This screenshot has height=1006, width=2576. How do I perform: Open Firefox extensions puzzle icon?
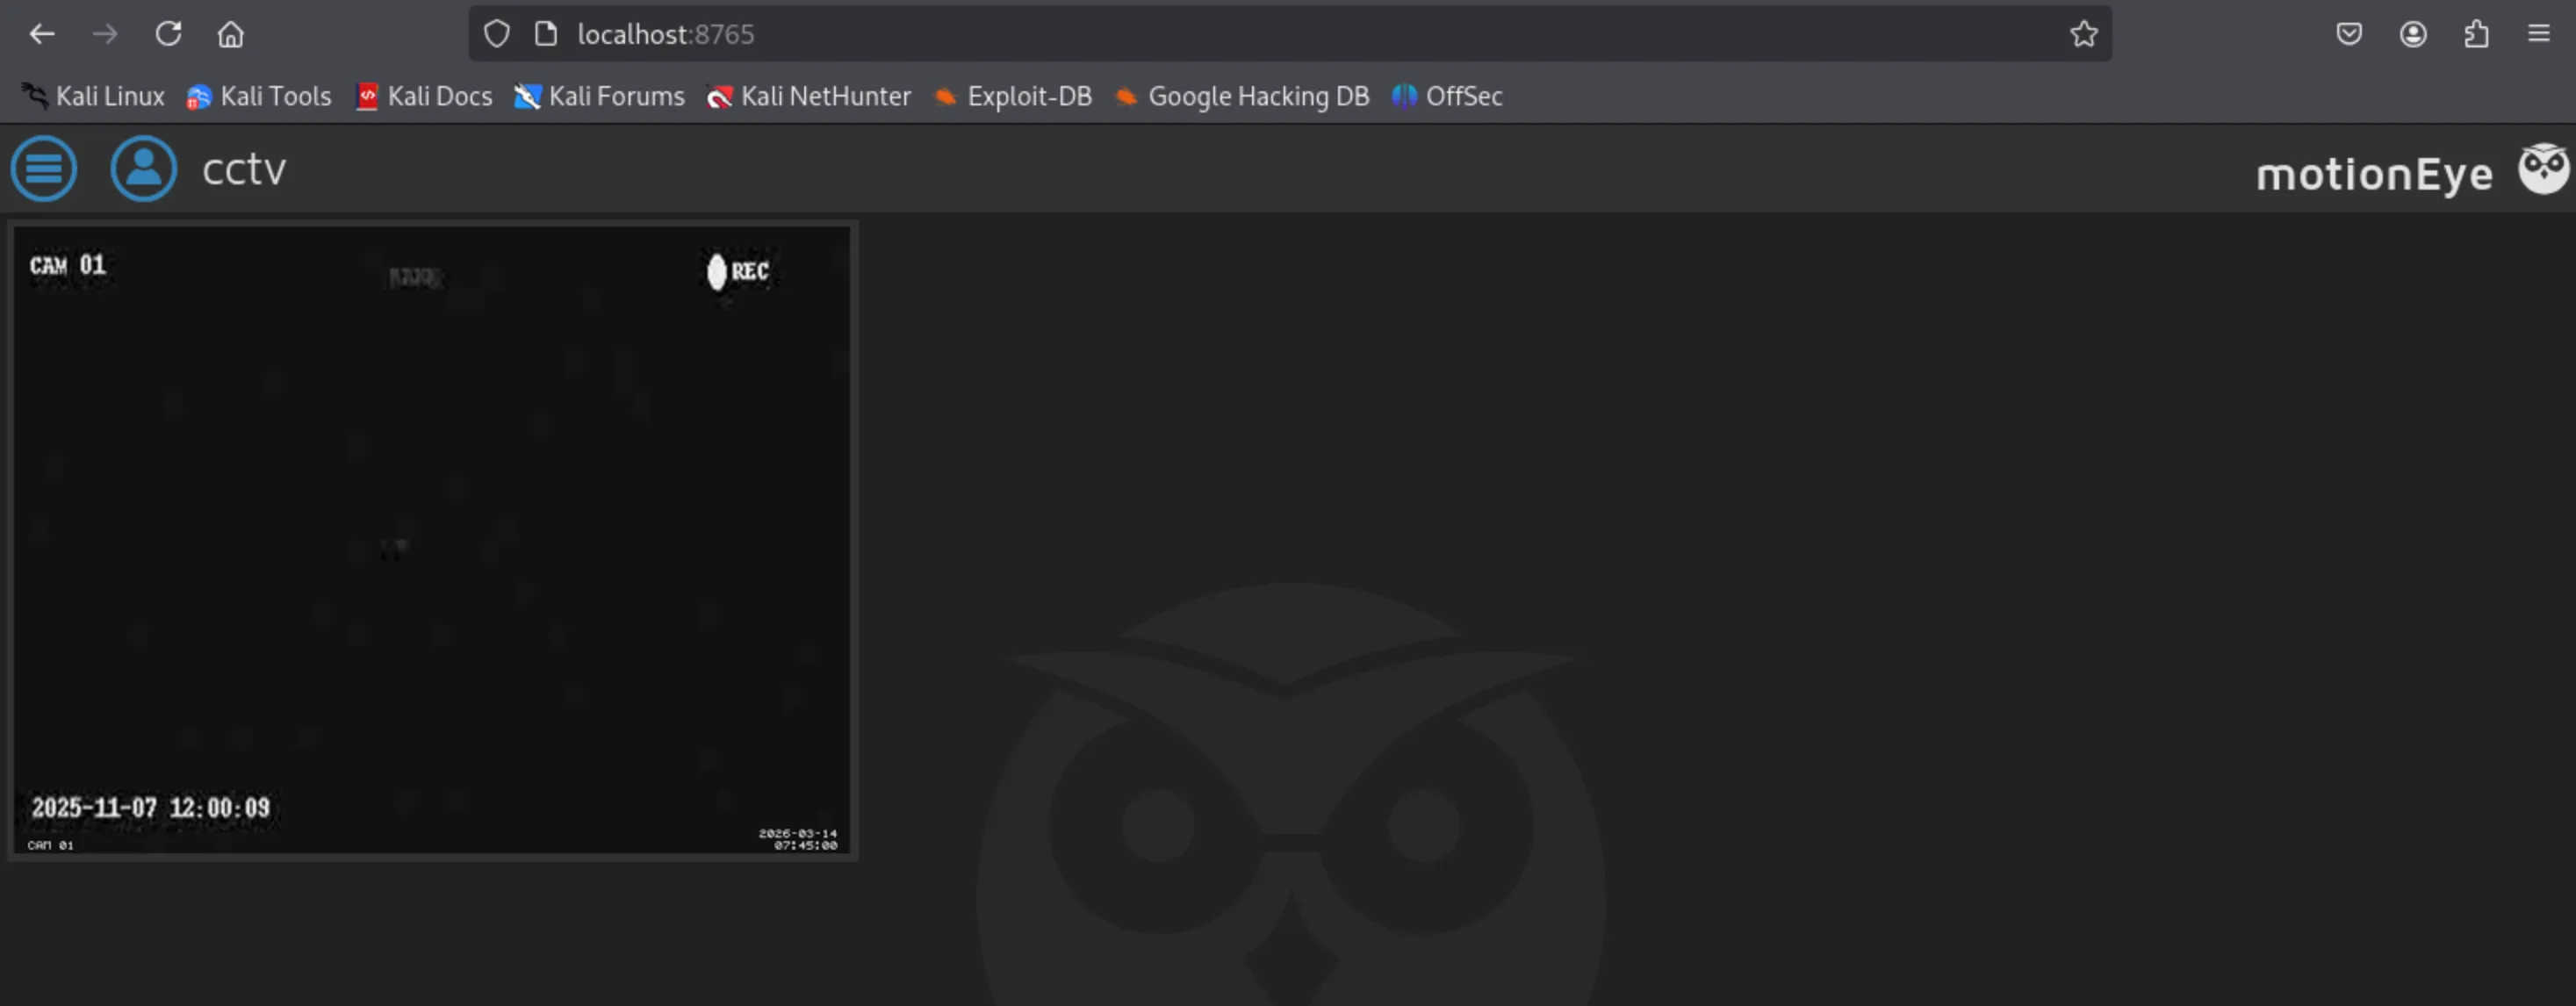2476,34
